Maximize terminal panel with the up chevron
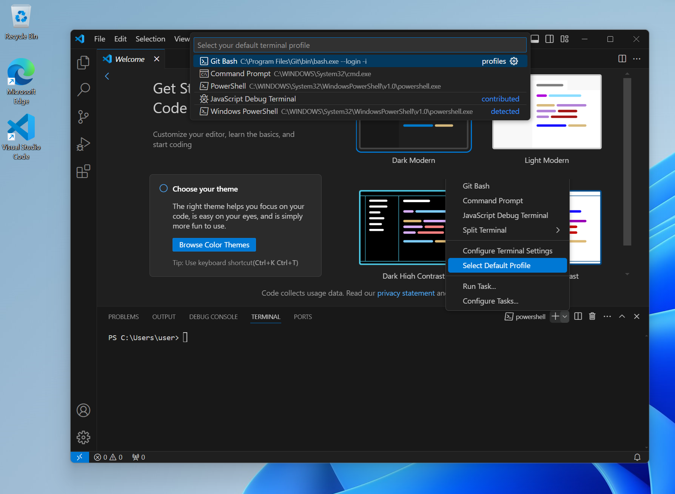The width and height of the screenshot is (675, 494). (x=622, y=316)
